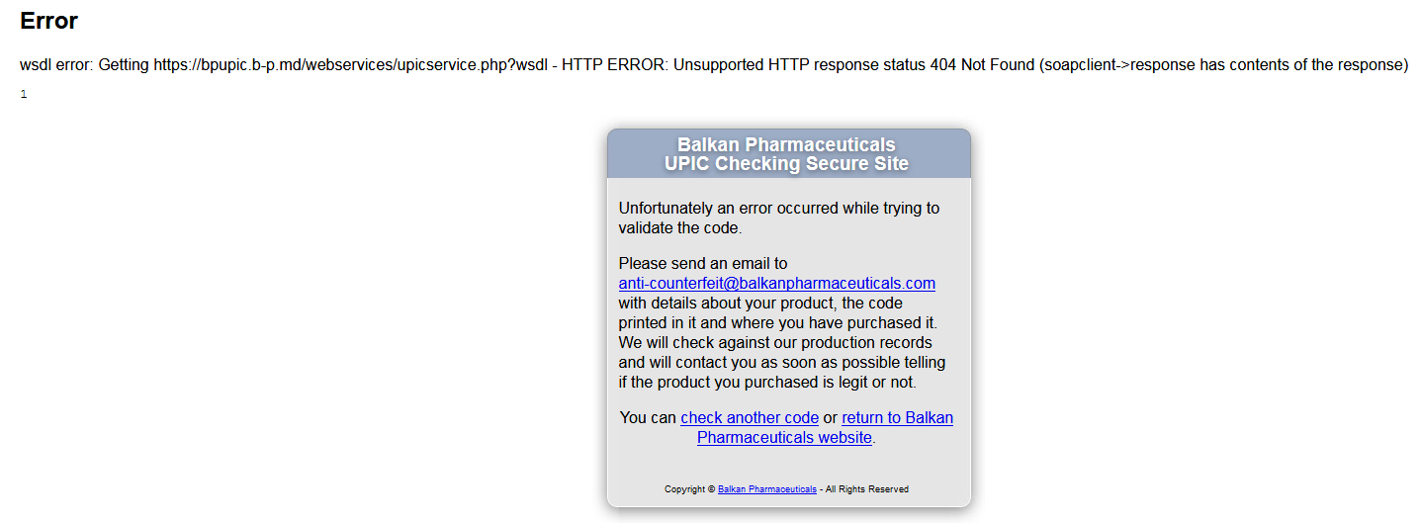Click the "wsdl error: Getting" message start

tap(83, 65)
